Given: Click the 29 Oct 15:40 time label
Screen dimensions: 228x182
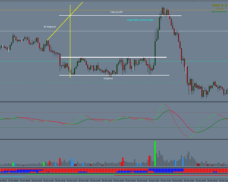Looking at the screenshot, I should click(131, 181).
